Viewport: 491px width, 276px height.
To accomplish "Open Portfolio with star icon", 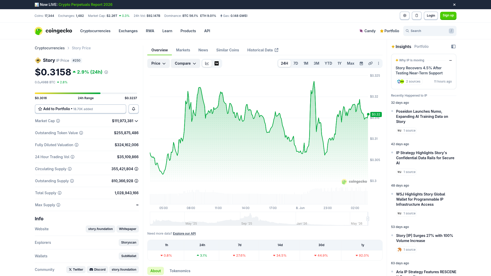I will [389, 31].
